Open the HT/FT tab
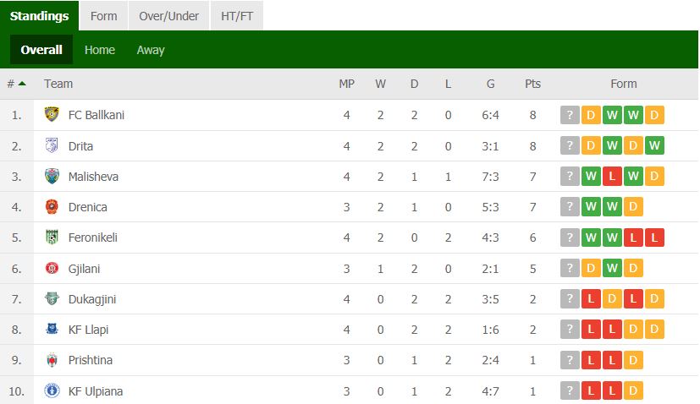700x404 pixels. [237, 16]
